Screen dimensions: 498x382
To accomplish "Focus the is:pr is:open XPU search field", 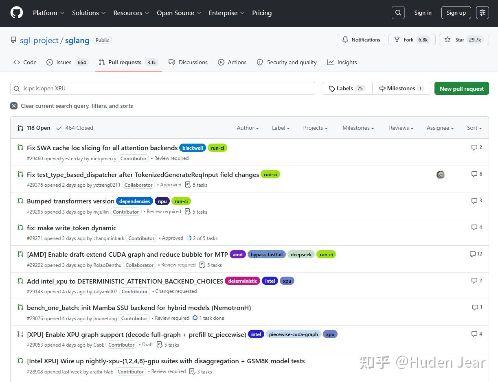I will pos(162,88).
